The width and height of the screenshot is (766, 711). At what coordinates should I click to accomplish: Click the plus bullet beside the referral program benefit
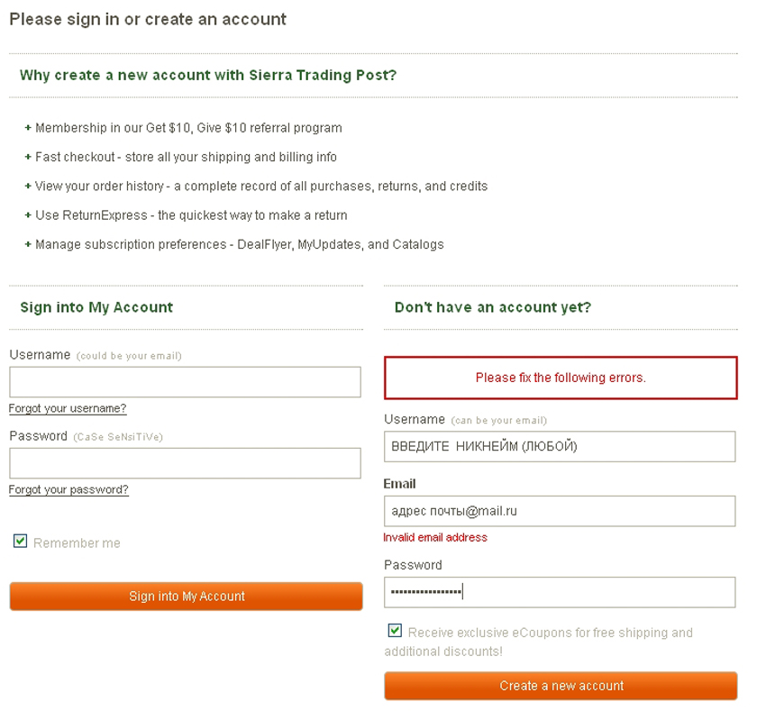tap(28, 128)
